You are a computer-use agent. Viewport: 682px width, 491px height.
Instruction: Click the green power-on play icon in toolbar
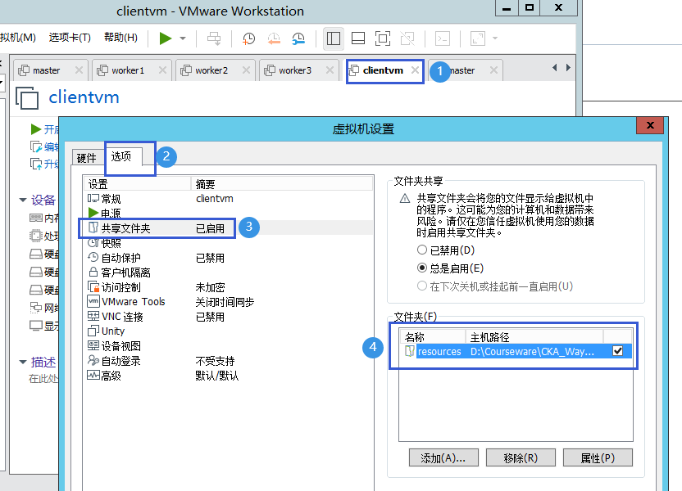click(x=166, y=38)
